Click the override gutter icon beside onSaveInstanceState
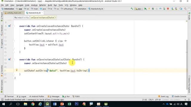The width and height of the screenshot is (191, 107). [x=10, y=59]
